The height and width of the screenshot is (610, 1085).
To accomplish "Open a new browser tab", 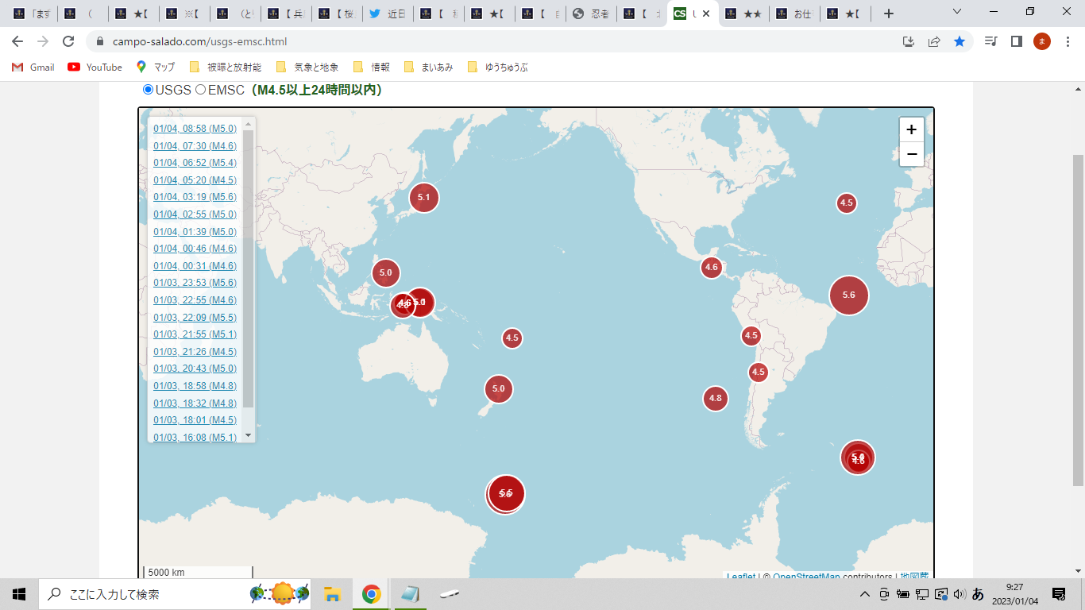I will (x=889, y=14).
